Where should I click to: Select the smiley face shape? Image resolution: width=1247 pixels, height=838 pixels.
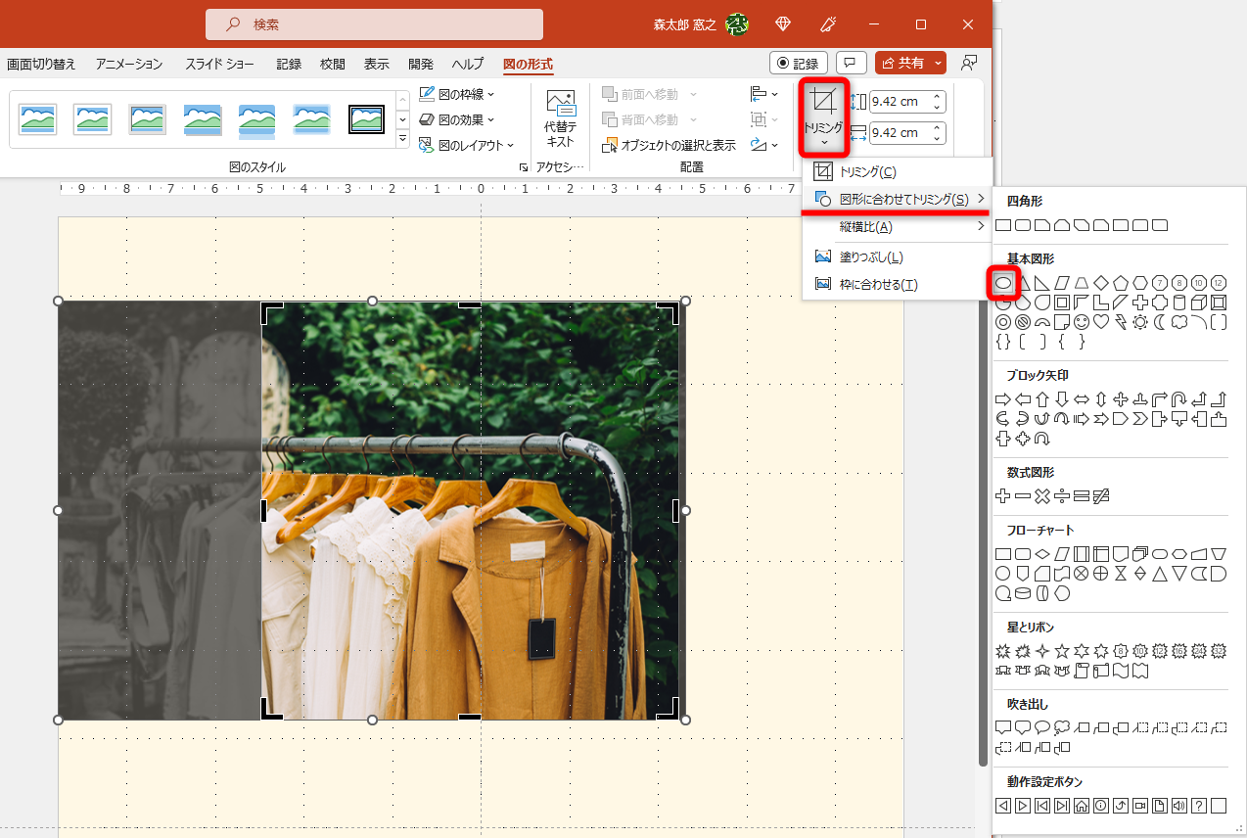1081,321
